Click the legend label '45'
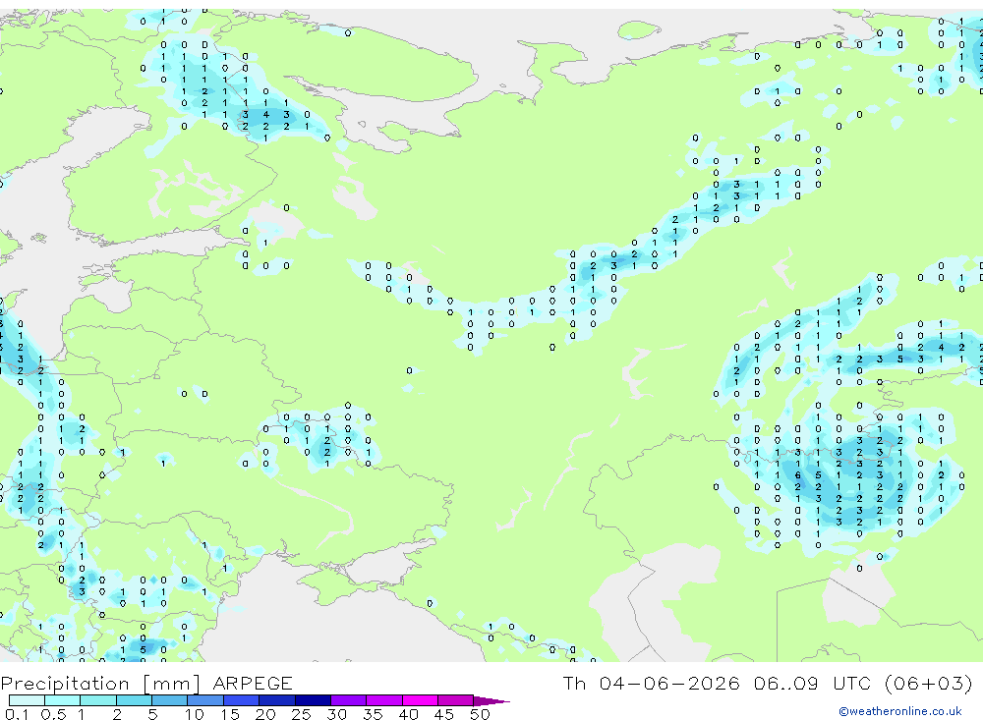Screen dimensions: 983x720 pos(444,714)
